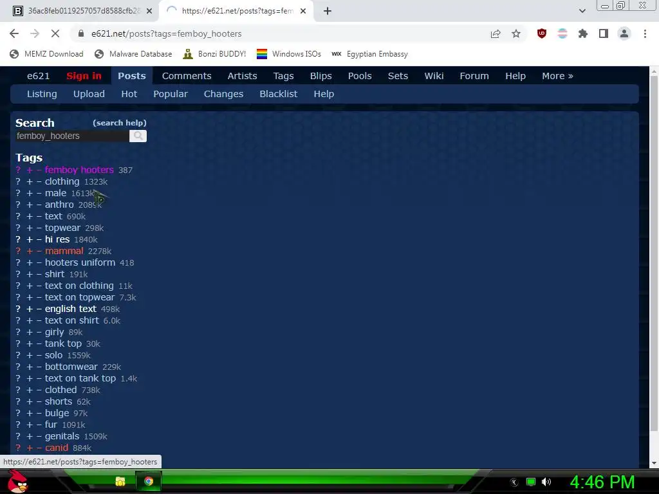Open the Egyptian Embassy bookmark

(x=369, y=54)
